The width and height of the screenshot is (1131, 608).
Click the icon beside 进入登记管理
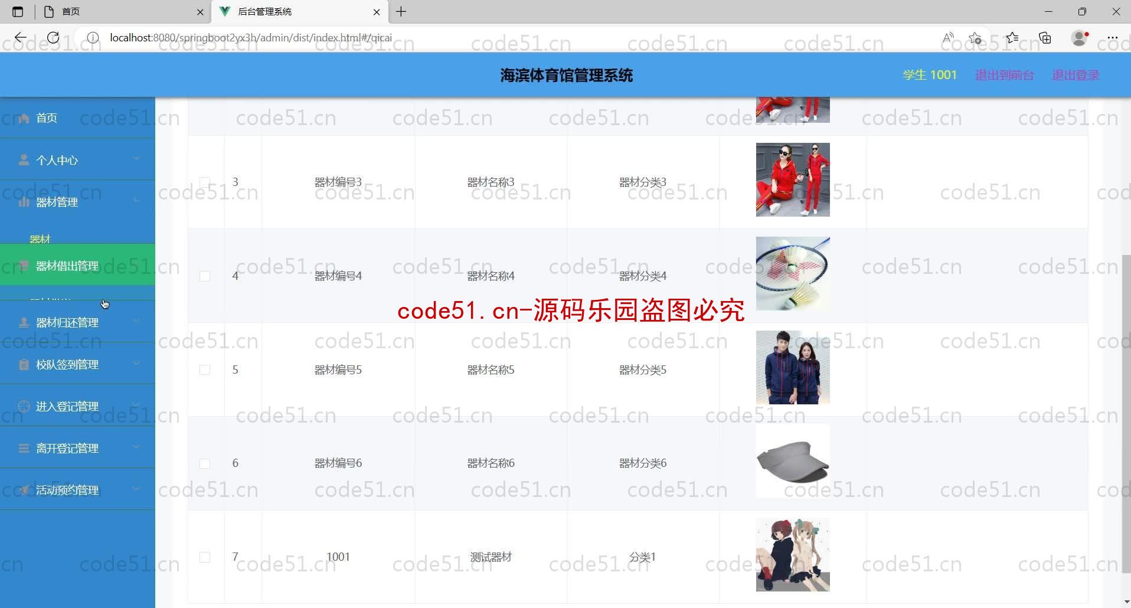click(x=24, y=406)
